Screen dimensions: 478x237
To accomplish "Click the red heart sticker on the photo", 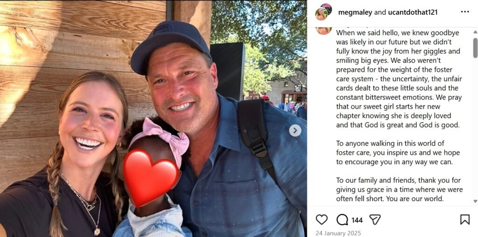I will point(152,178).
